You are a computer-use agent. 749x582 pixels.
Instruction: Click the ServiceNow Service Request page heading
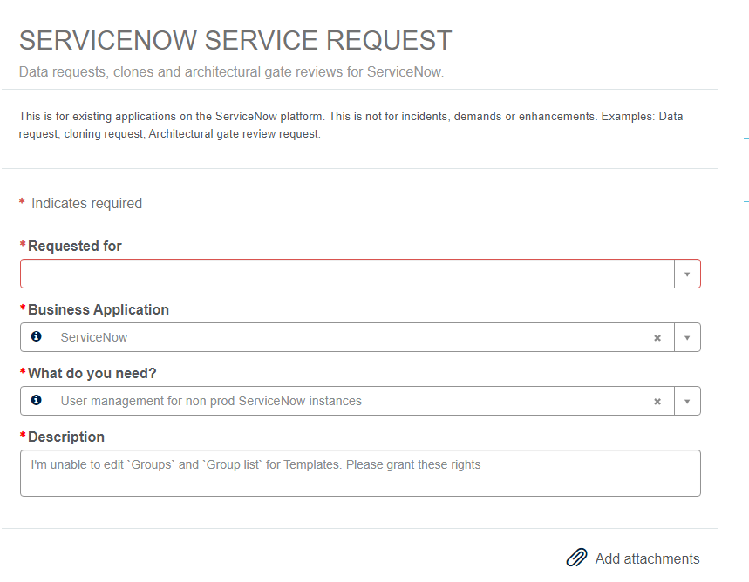(x=235, y=40)
